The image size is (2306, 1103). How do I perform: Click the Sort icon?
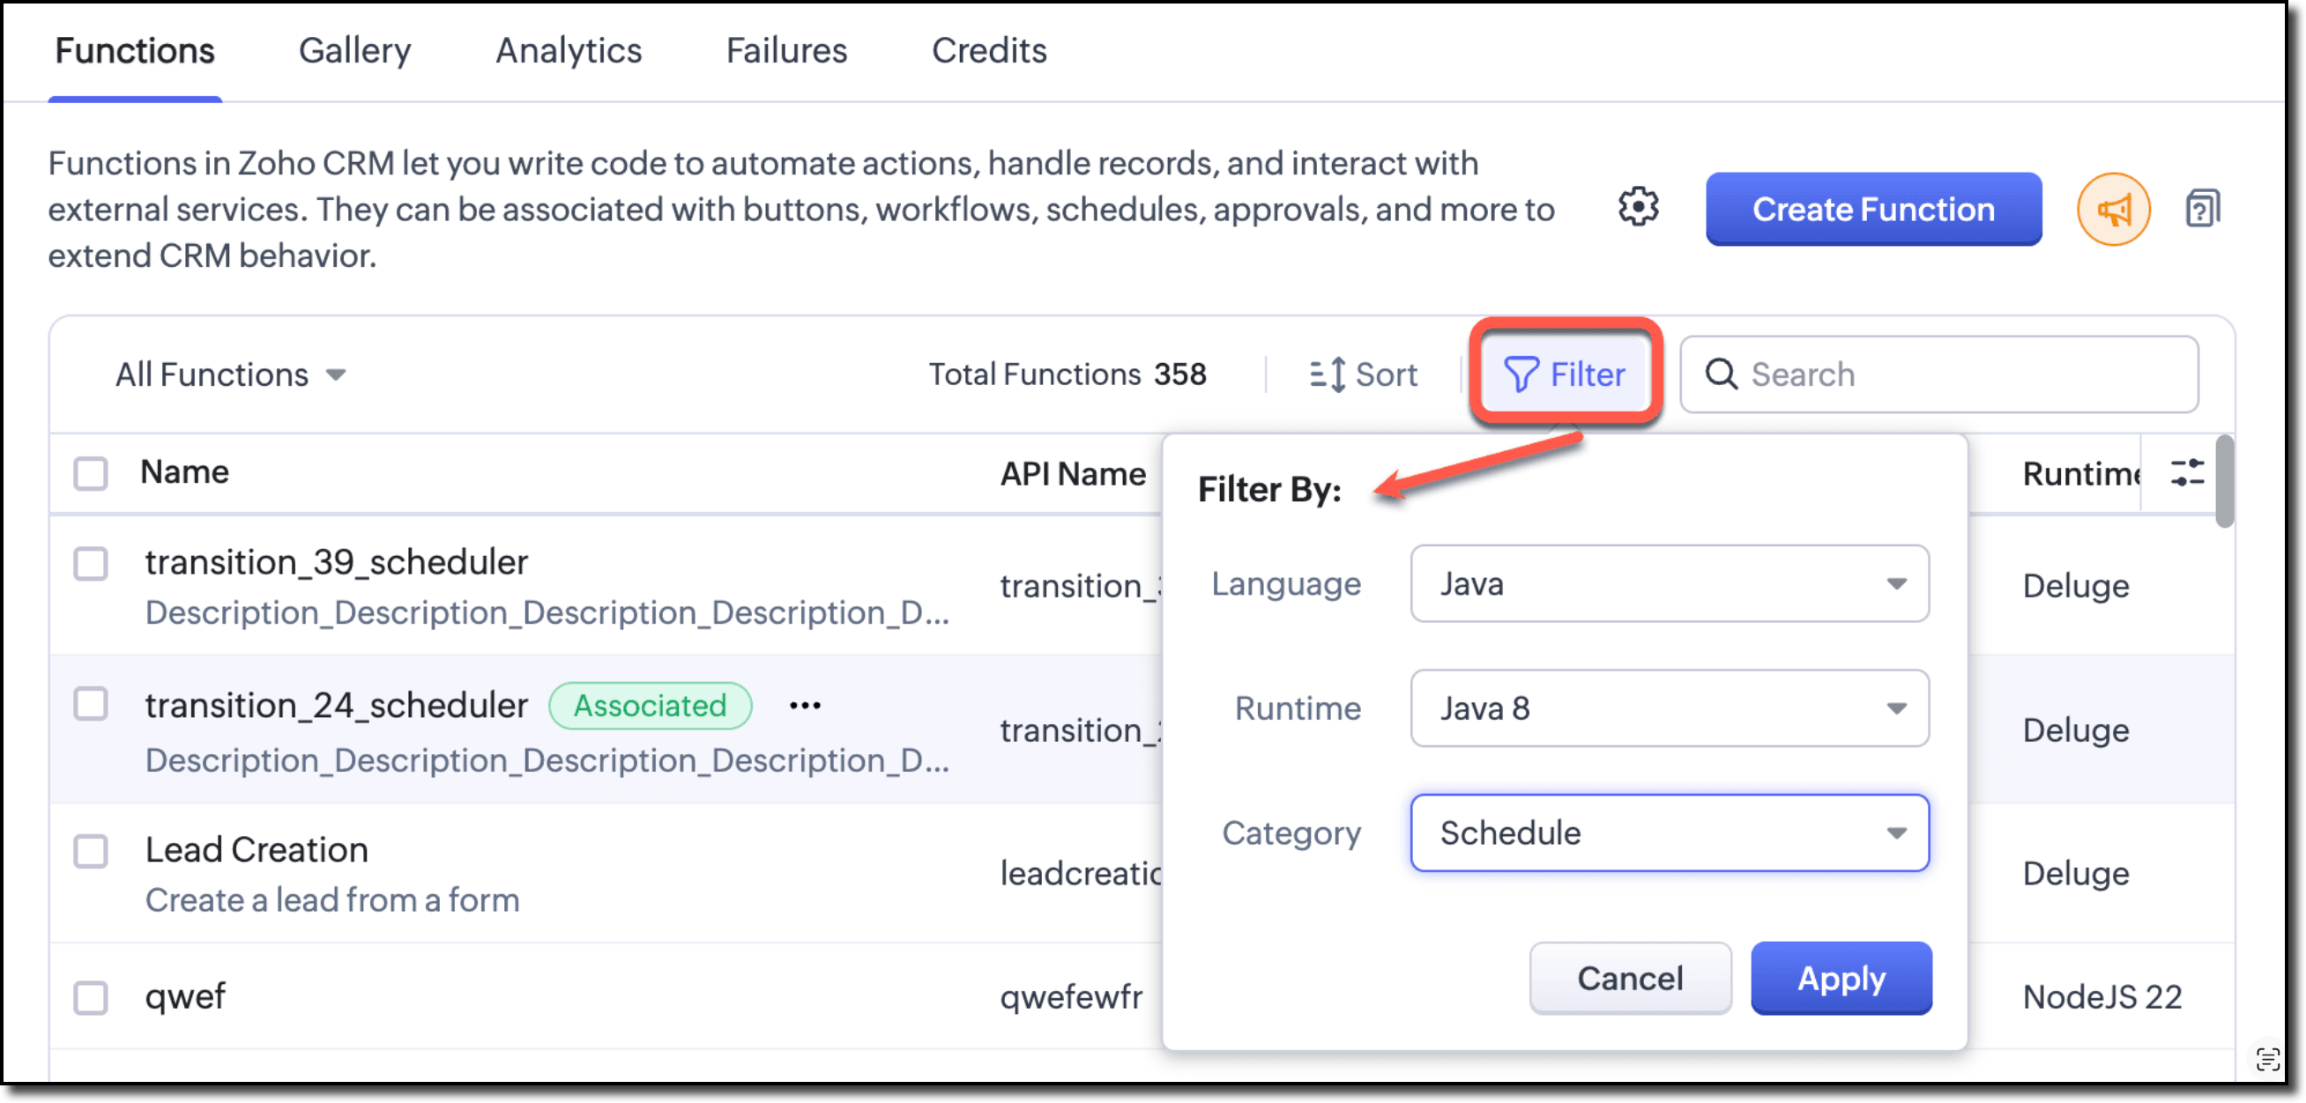1328,374
